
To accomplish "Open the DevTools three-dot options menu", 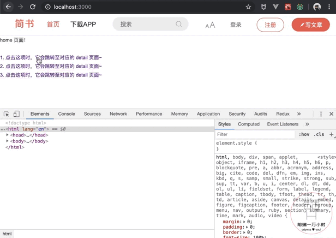I will [321, 114].
